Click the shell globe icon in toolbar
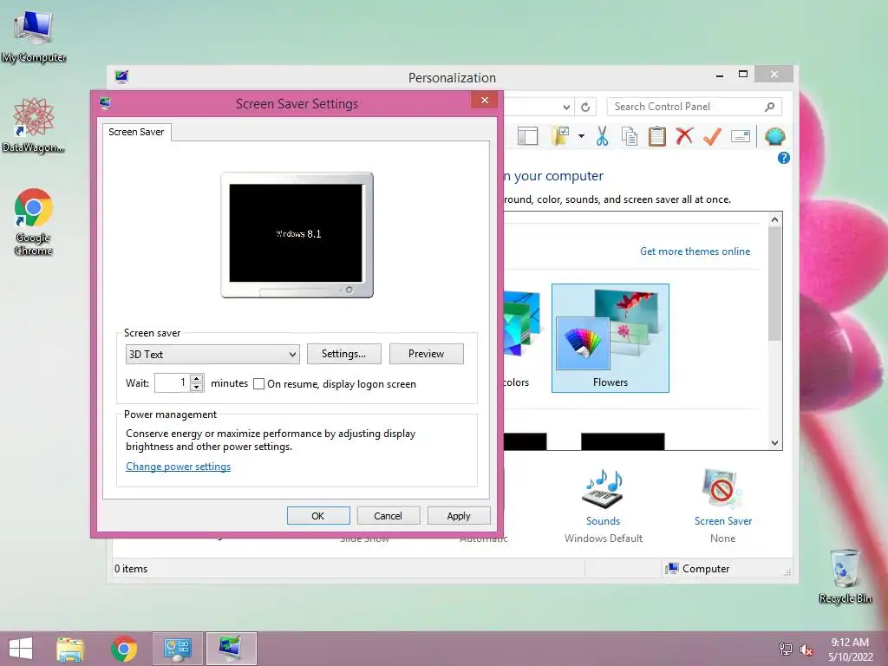The height and width of the screenshot is (666, 888). point(774,136)
